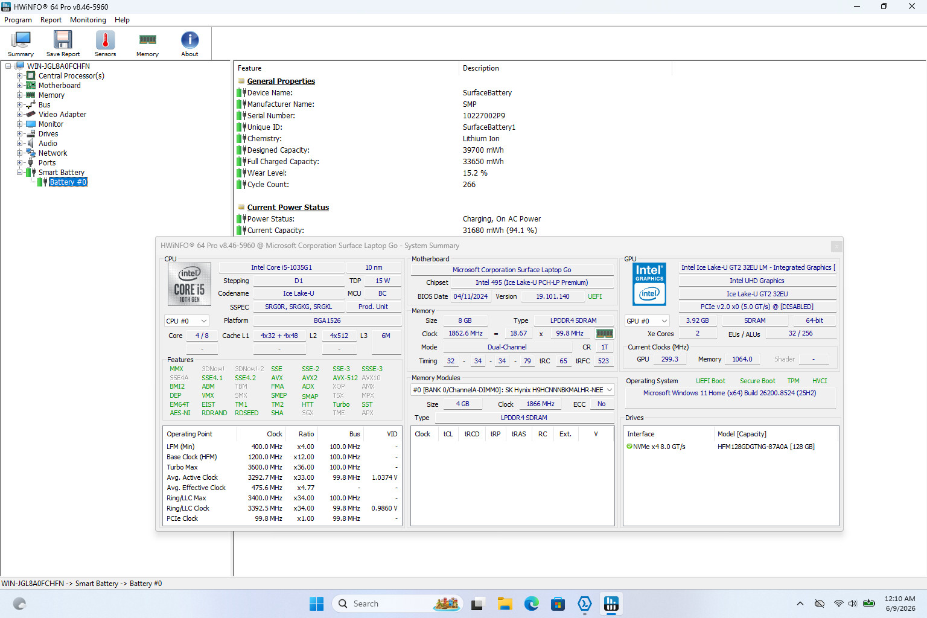This screenshot has width=927, height=618.
Task: Select Battery #0 in the tree
Action: click(68, 182)
